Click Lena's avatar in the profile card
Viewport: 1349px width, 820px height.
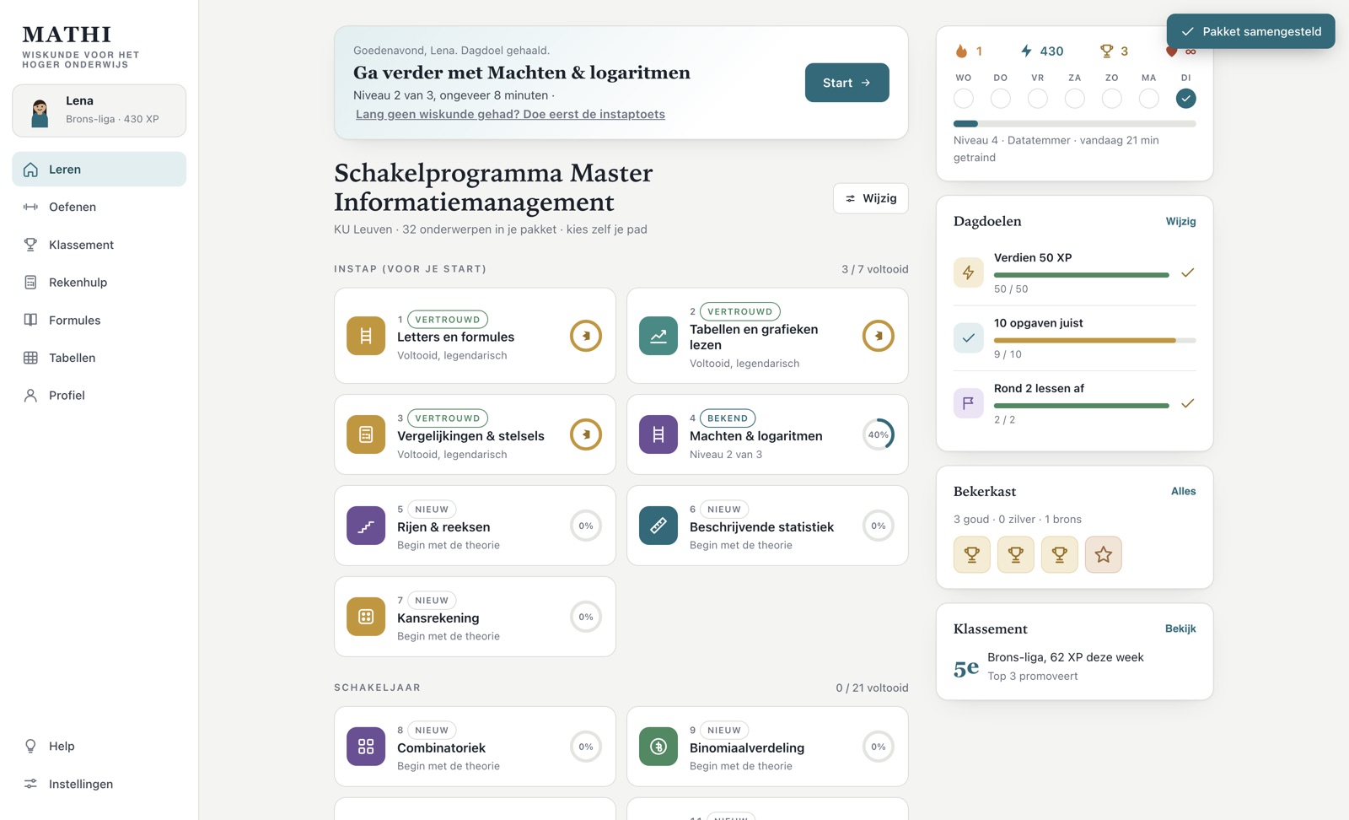point(40,111)
